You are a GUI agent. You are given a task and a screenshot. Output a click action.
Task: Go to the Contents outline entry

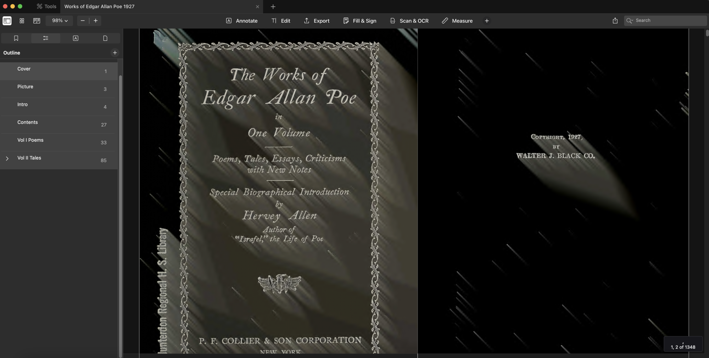(59, 124)
